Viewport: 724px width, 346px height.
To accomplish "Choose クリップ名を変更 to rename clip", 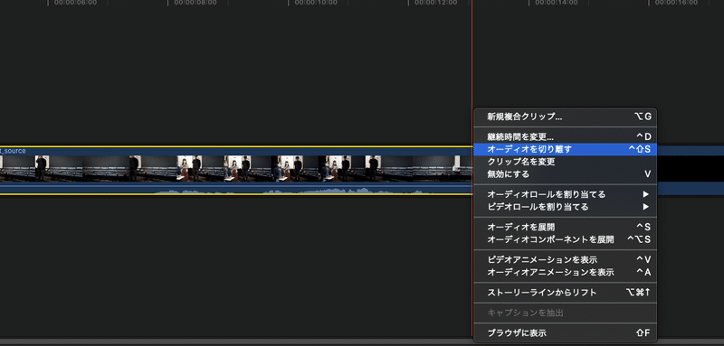I will coord(565,162).
